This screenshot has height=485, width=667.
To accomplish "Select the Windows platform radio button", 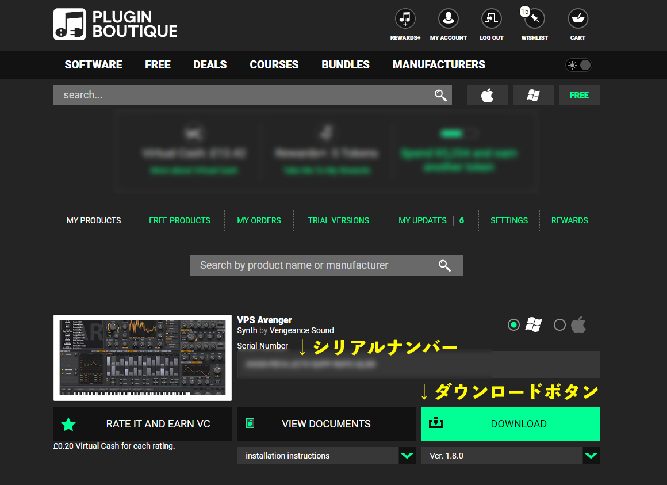I will (x=514, y=325).
